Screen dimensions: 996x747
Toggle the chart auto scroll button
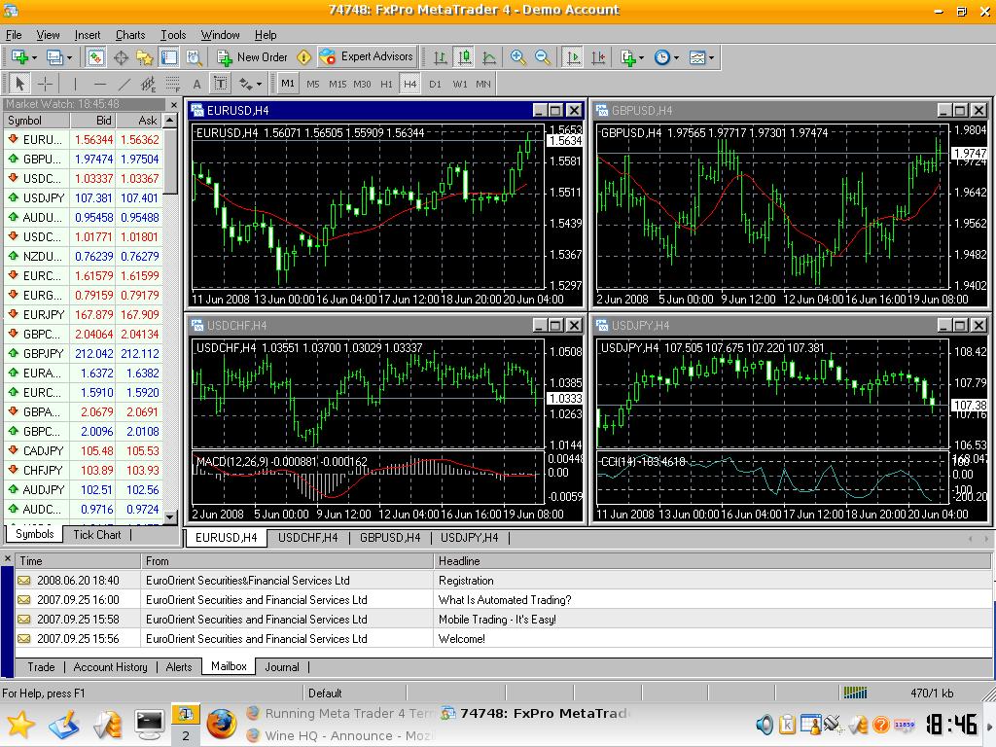(x=574, y=57)
